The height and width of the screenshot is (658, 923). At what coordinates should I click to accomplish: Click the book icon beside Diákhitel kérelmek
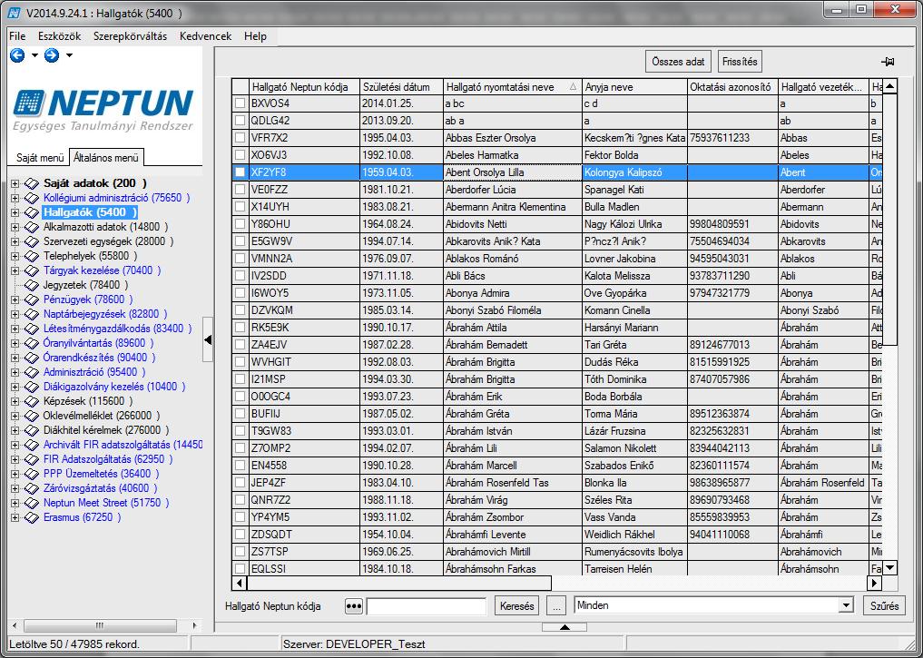[31, 430]
